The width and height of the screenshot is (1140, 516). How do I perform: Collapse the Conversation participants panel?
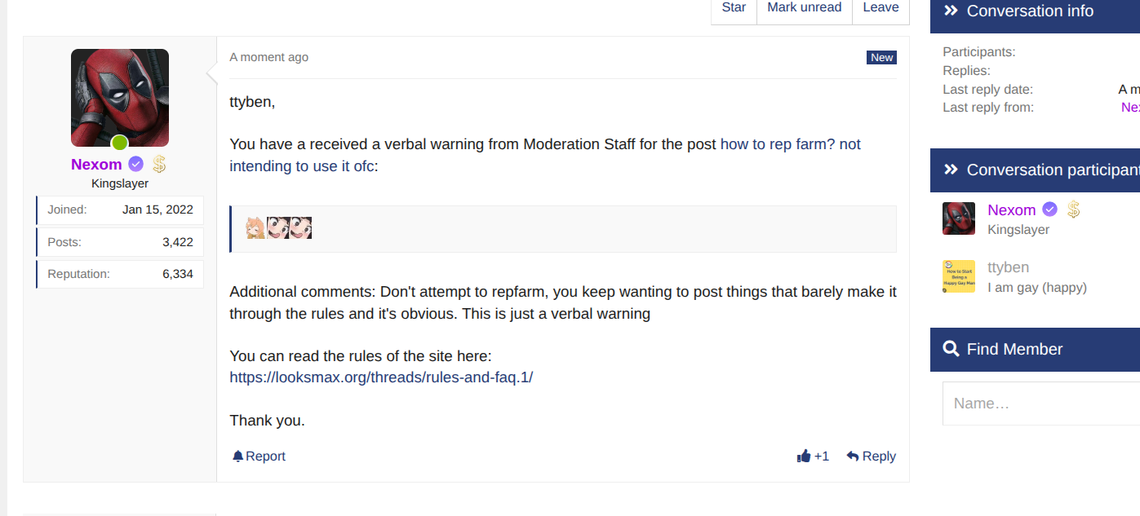tap(951, 170)
